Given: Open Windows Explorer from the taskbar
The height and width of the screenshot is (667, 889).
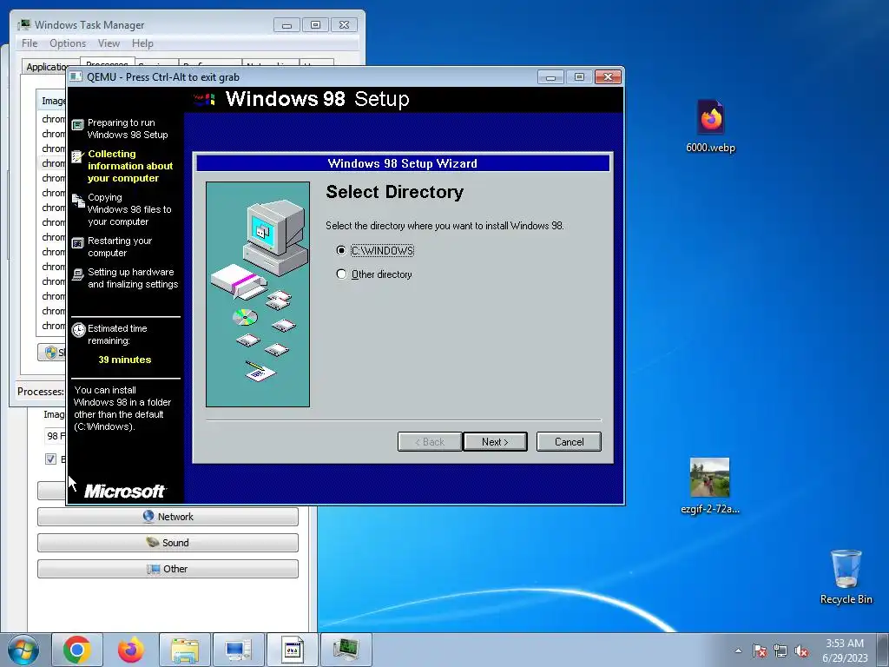Looking at the screenshot, I should pyautogui.click(x=185, y=650).
